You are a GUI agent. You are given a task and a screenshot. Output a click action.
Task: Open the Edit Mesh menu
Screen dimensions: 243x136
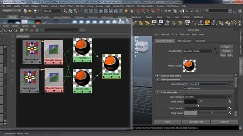80,6
